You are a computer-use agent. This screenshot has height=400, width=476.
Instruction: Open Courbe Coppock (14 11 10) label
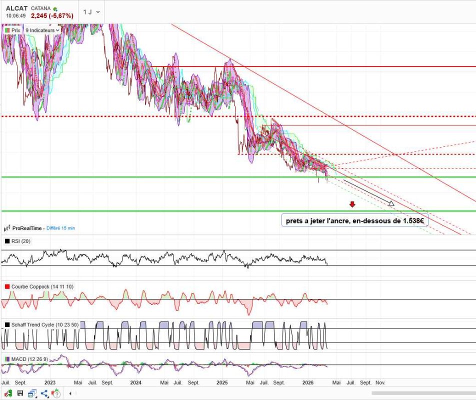42,286
